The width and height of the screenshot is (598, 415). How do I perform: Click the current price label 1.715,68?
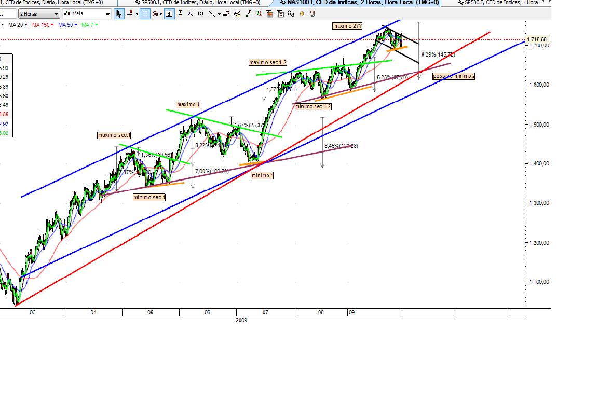[537, 39]
